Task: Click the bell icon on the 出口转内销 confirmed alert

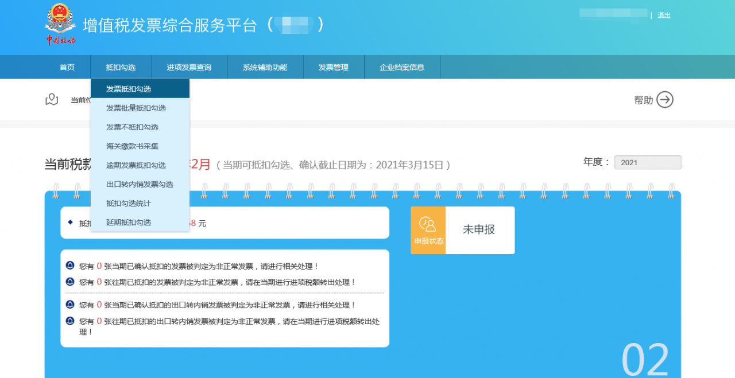Action: point(71,305)
